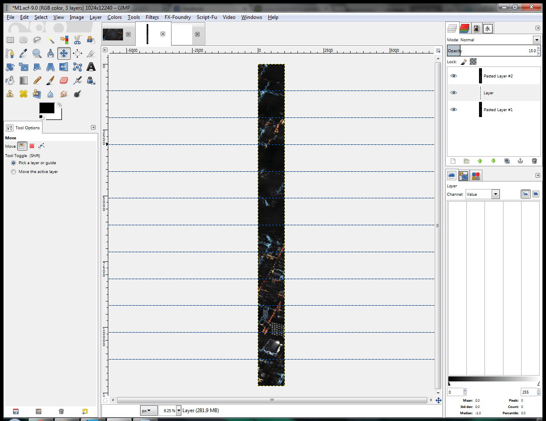
Task: Open the zoom percentage dropdown arrow
Action: tap(179, 410)
